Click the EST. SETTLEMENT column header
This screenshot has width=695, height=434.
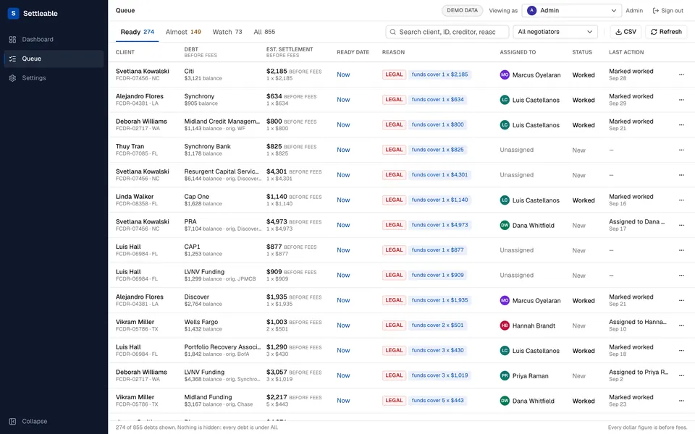pos(290,49)
